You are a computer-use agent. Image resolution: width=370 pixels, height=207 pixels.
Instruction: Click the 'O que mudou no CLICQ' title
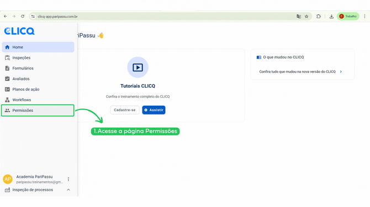coord(283,57)
